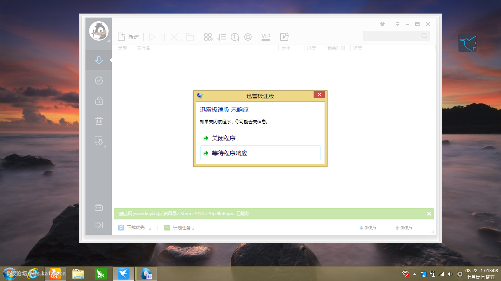Image resolution: width=501 pixels, height=281 pixels.
Task: Open the 下载优先 dropdown
Action: point(134,228)
